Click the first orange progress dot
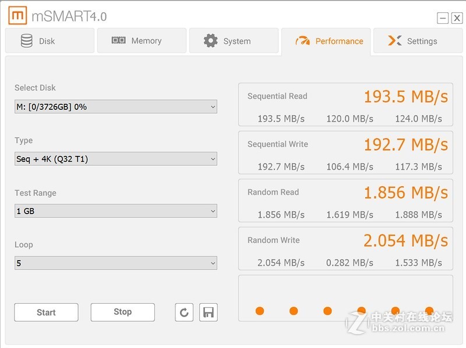Viewport: 466px width, 348px height. 260,311
